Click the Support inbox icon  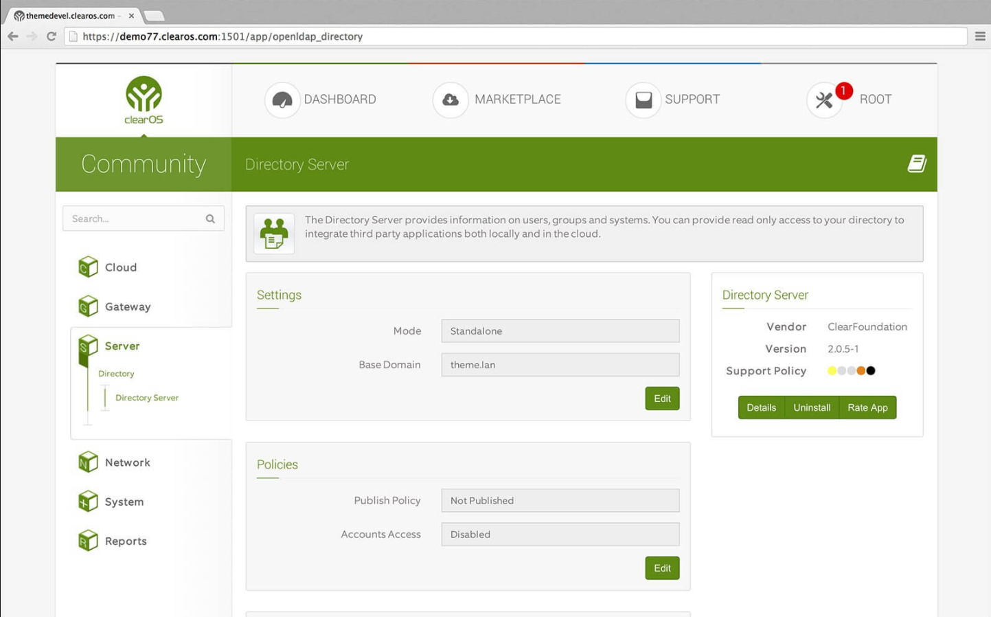[643, 100]
